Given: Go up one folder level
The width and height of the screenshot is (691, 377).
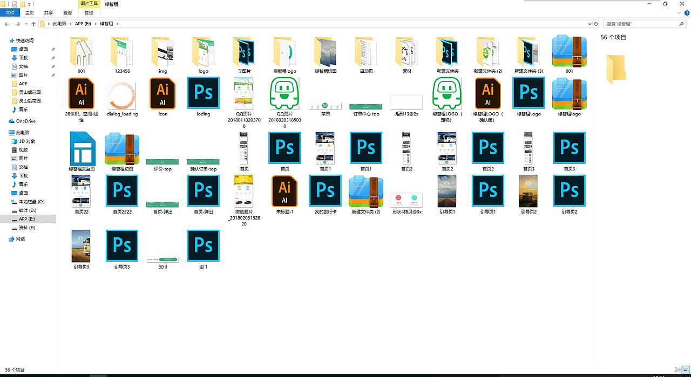Looking at the screenshot, I should (x=33, y=24).
